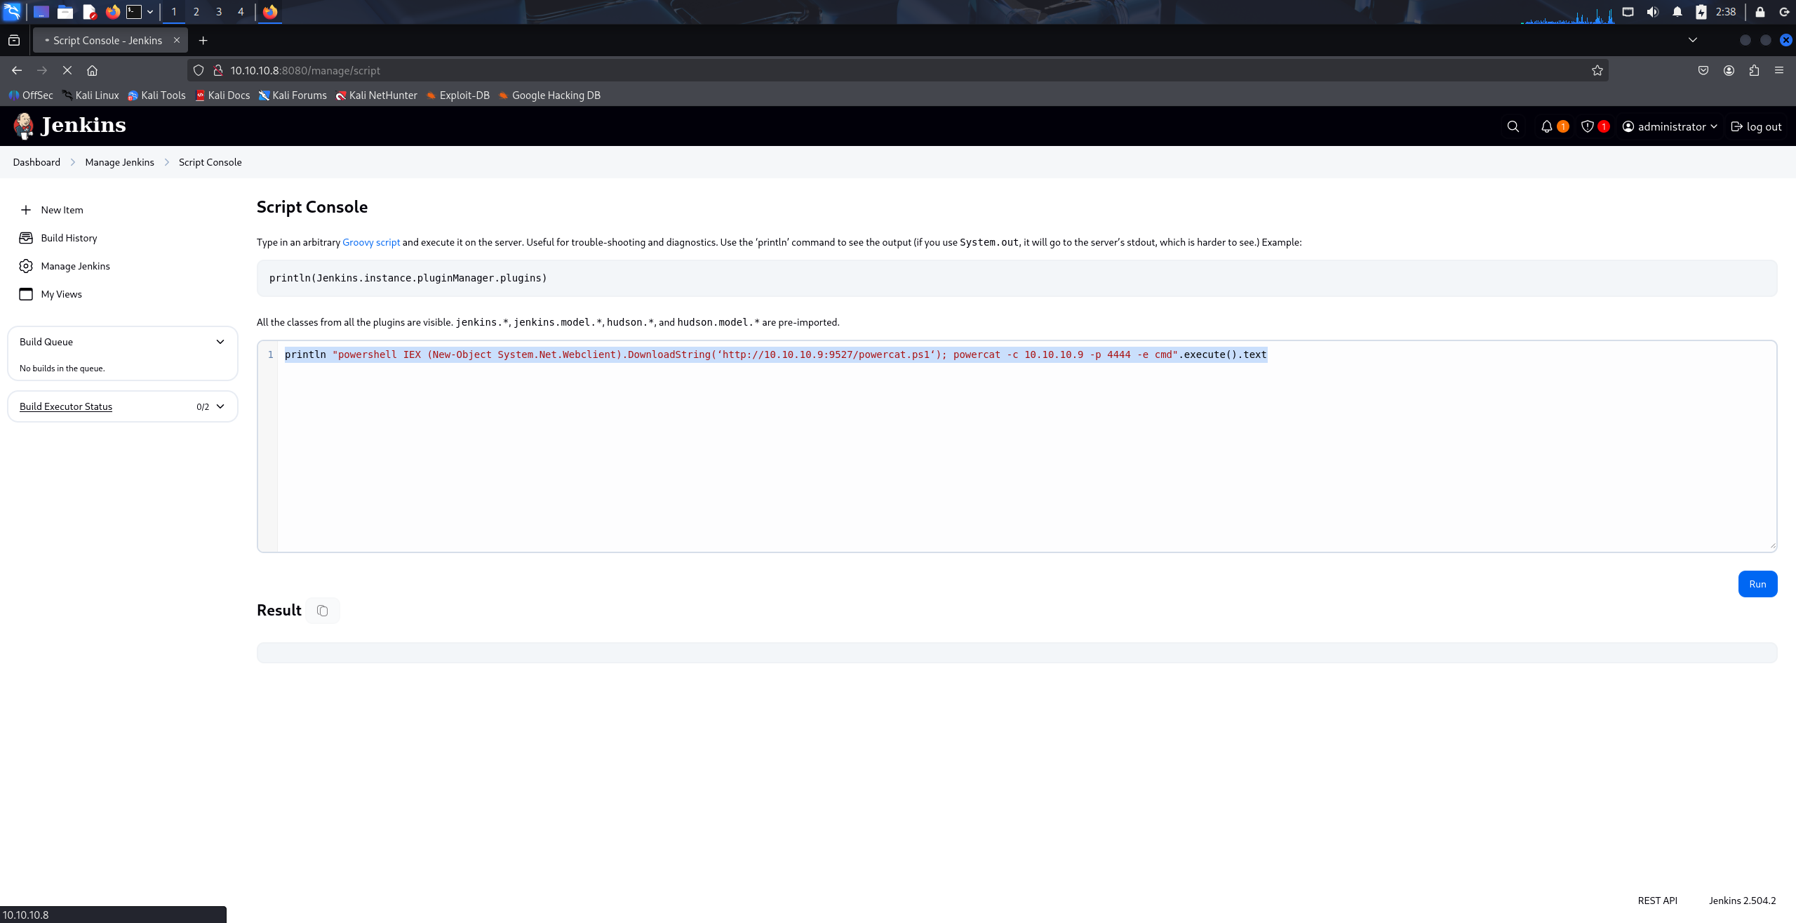Open the notifications bell icon

coord(1546,126)
